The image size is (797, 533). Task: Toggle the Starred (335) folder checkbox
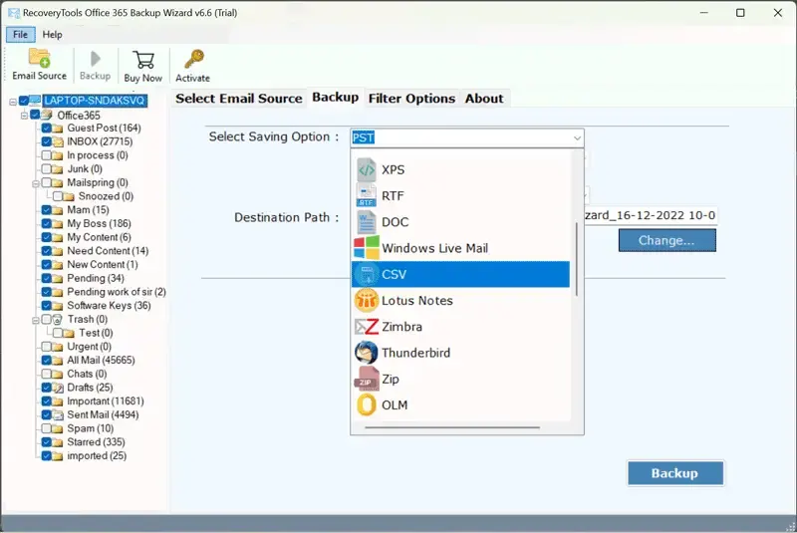tap(46, 442)
